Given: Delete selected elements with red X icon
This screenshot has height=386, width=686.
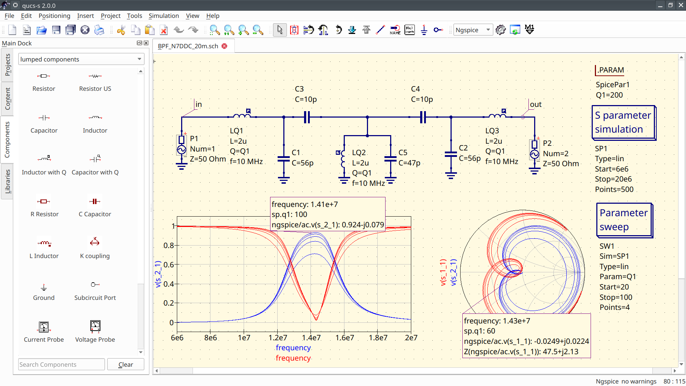Looking at the screenshot, I should (x=164, y=30).
